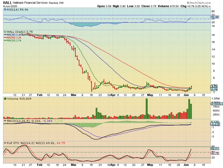Click the RSI indicator icon beside RSI(14)

click(x=5, y=10)
